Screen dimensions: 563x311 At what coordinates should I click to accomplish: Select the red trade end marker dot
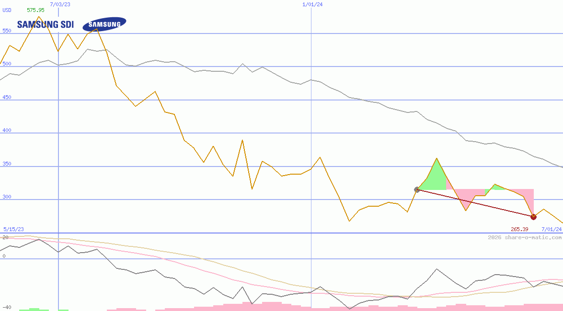(534, 217)
